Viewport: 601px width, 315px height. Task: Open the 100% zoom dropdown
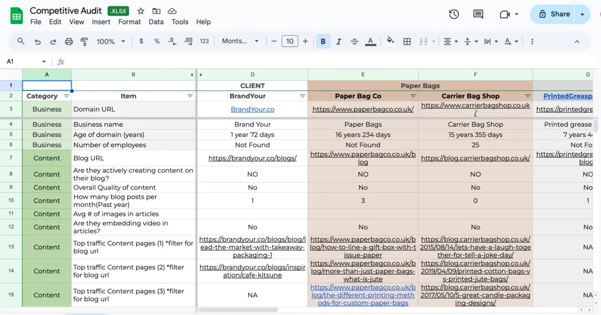pos(111,42)
